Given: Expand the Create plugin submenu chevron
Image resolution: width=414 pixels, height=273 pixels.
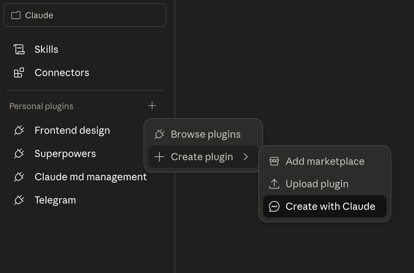Looking at the screenshot, I should [x=246, y=157].
